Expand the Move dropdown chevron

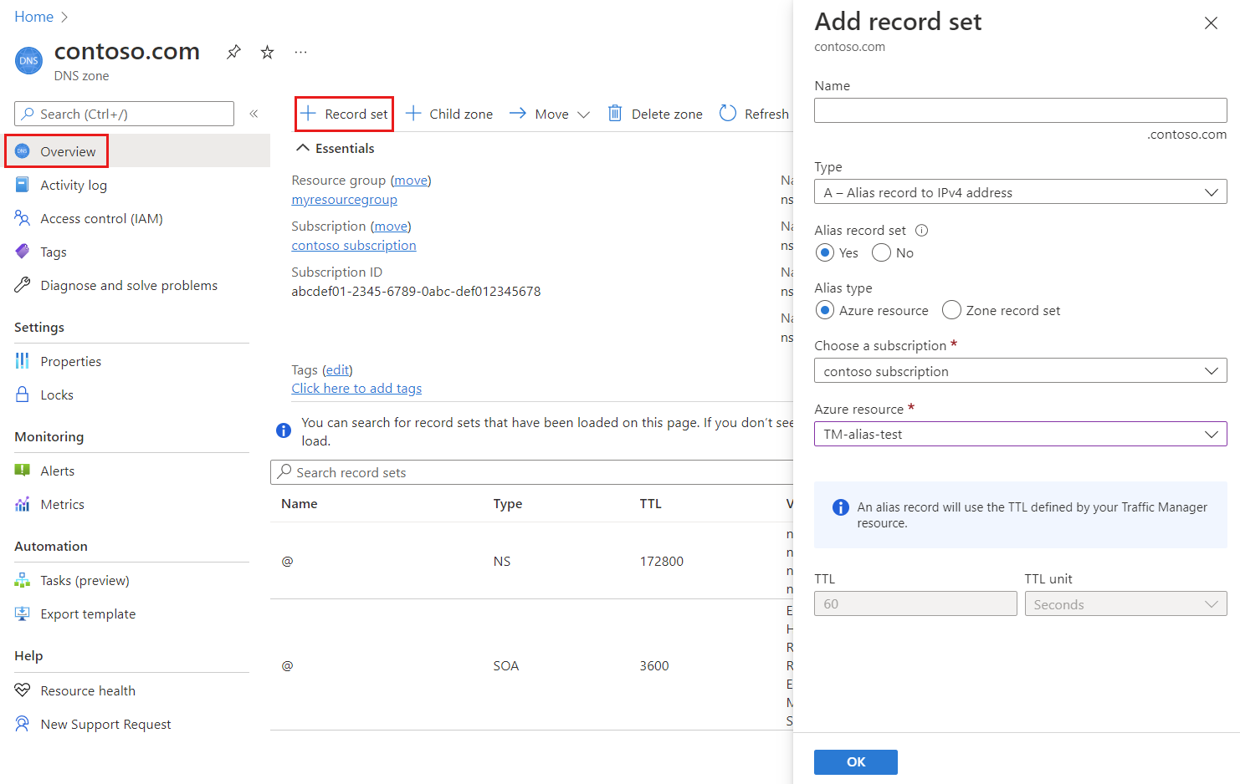point(583,115)
